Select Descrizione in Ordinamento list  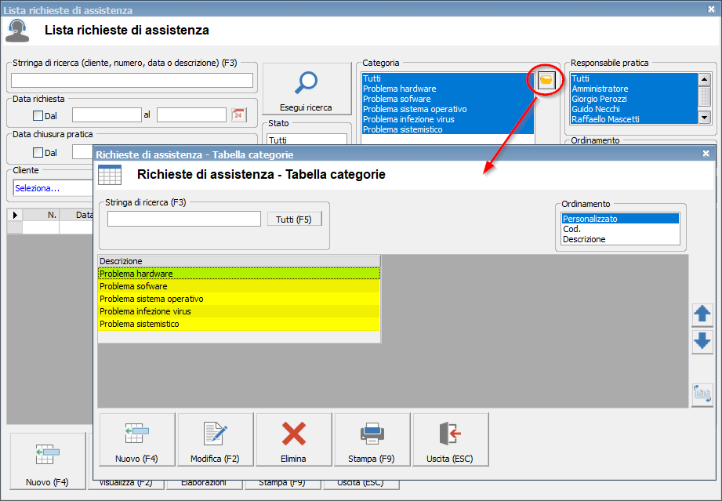click(584, 239)
